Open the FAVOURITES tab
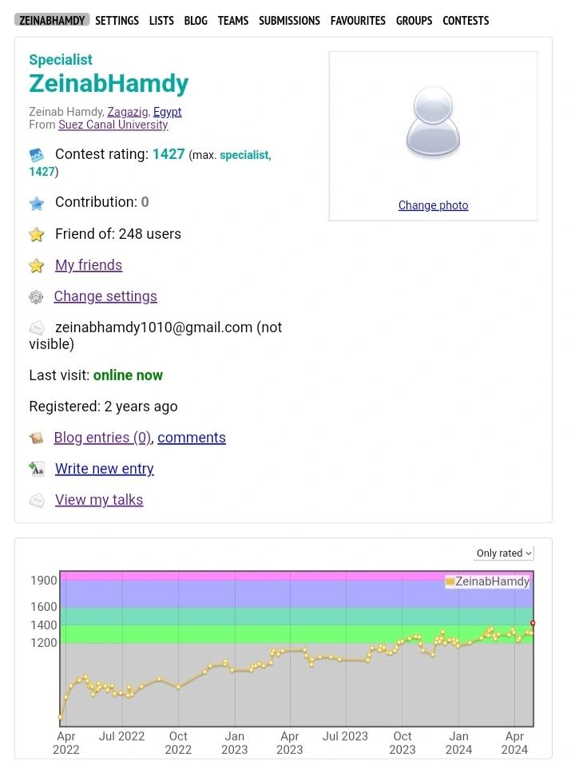This screenshot has width=575, height=762. click(x=358, y=21)
